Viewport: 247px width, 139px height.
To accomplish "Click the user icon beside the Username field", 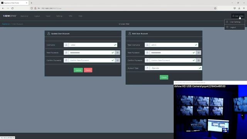I will click(x=66, y=45).
